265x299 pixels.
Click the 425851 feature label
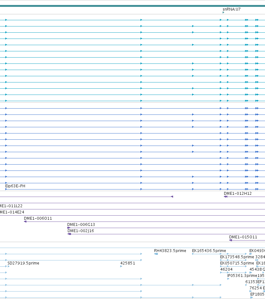coord(128,263)
